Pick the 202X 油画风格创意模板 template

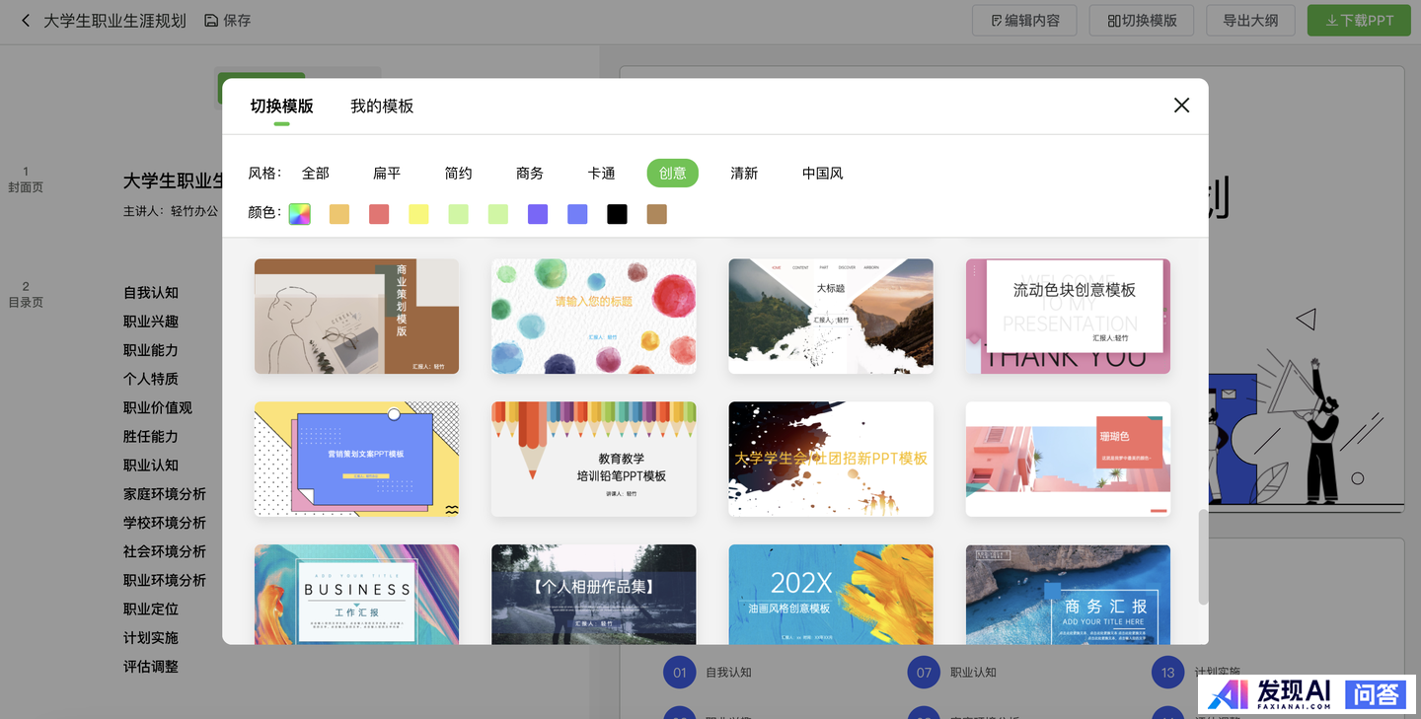[831, 595]
